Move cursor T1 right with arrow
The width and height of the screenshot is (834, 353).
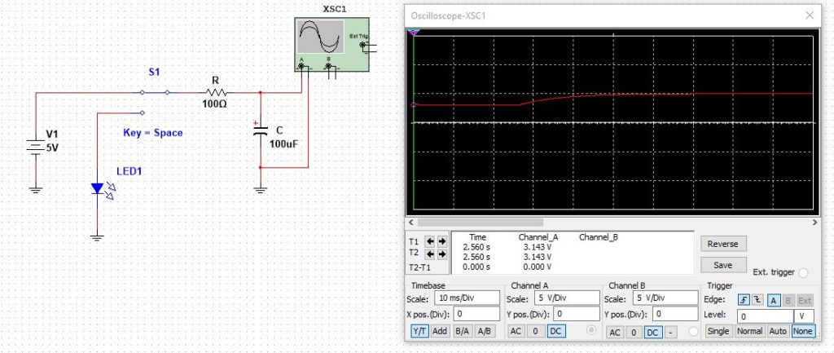point(441,241)
